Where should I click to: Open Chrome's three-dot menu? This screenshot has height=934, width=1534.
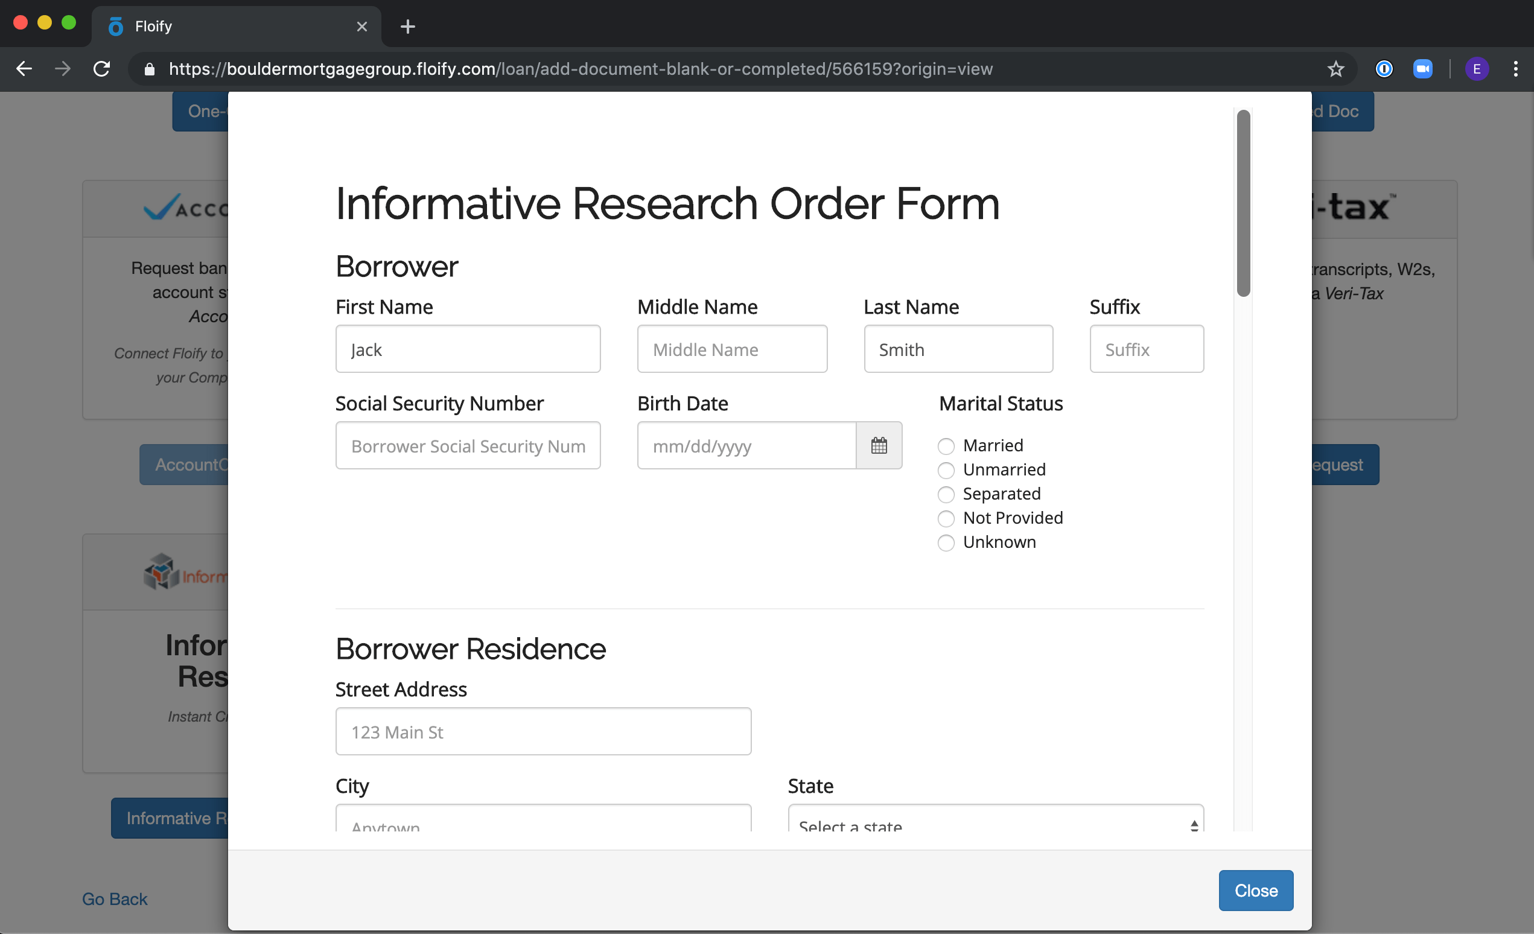[1515, 68]
